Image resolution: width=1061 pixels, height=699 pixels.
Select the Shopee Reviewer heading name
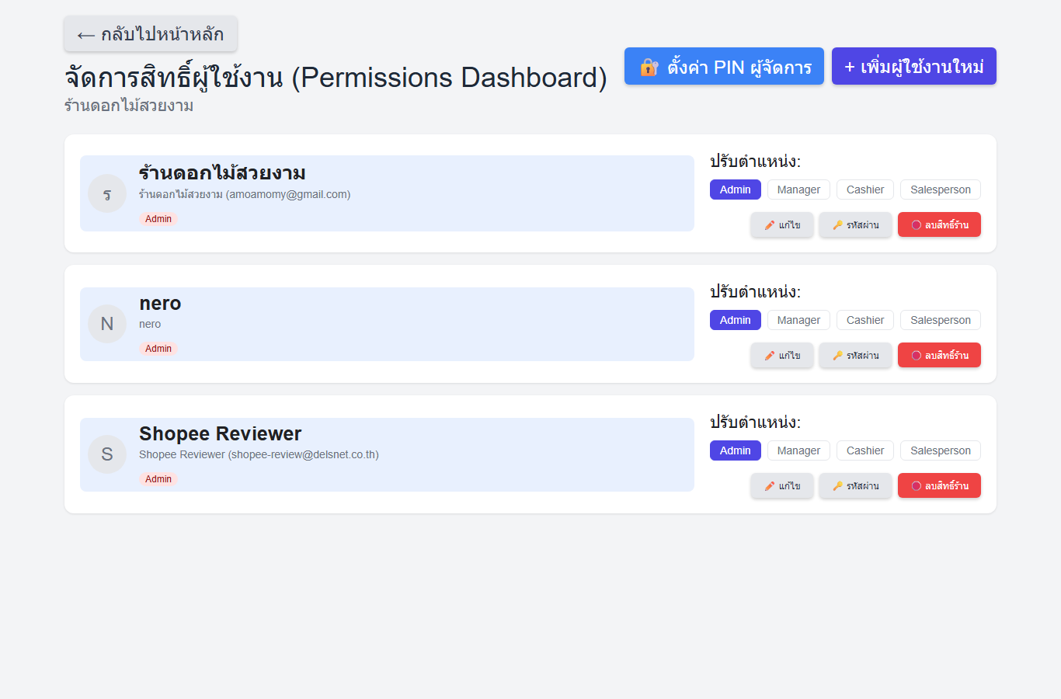click(x=220, y=433)
